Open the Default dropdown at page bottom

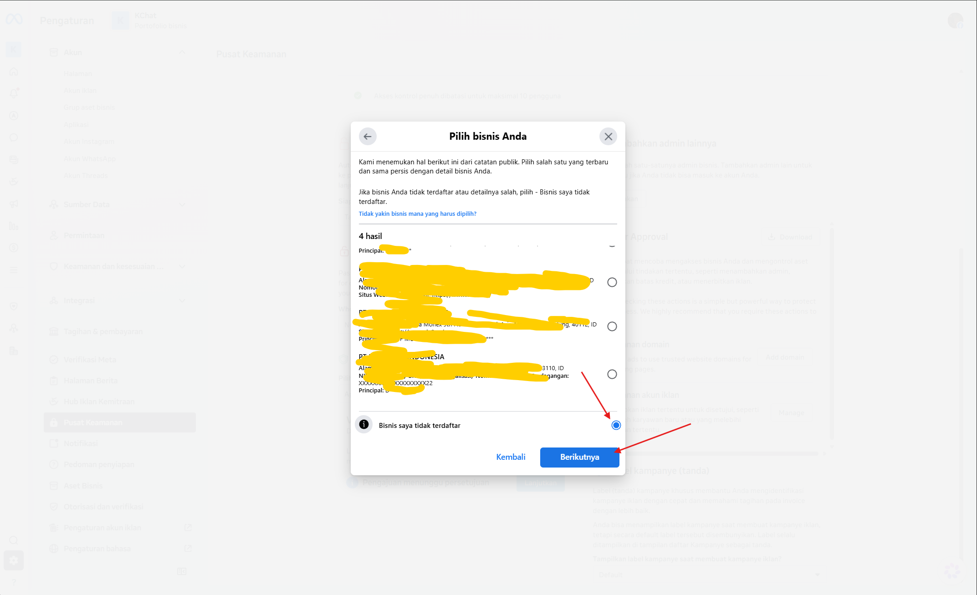(708, 575)
